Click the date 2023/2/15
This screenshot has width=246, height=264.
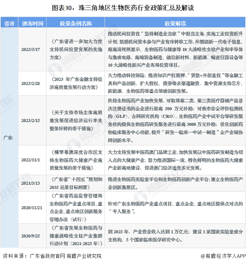click(32, 120)
